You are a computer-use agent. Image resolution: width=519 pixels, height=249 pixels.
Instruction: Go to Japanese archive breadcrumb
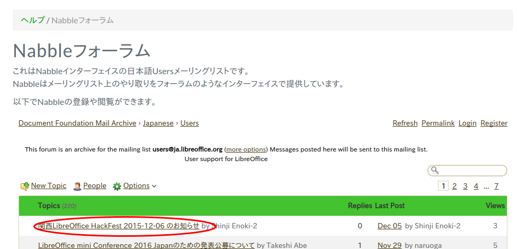pyautogui.click(x=158, y=123)
